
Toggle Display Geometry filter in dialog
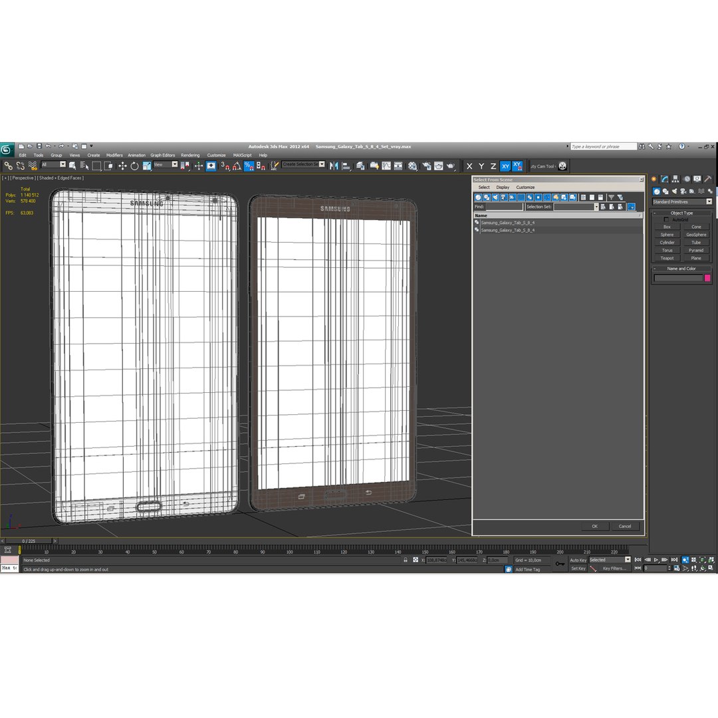click(478, 197)
